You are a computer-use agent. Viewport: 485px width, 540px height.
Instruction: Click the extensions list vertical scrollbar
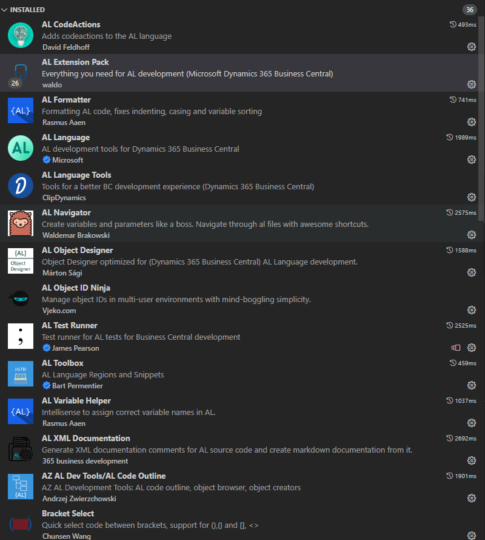(481, 119)
